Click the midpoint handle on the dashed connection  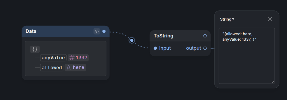(132, 40)
